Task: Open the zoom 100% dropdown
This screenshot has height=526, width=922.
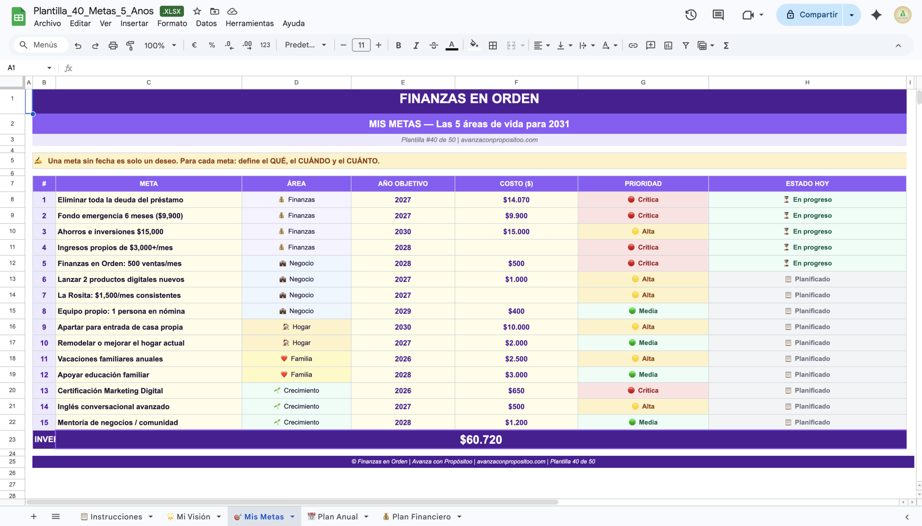Action: click(x=160, y=45)
